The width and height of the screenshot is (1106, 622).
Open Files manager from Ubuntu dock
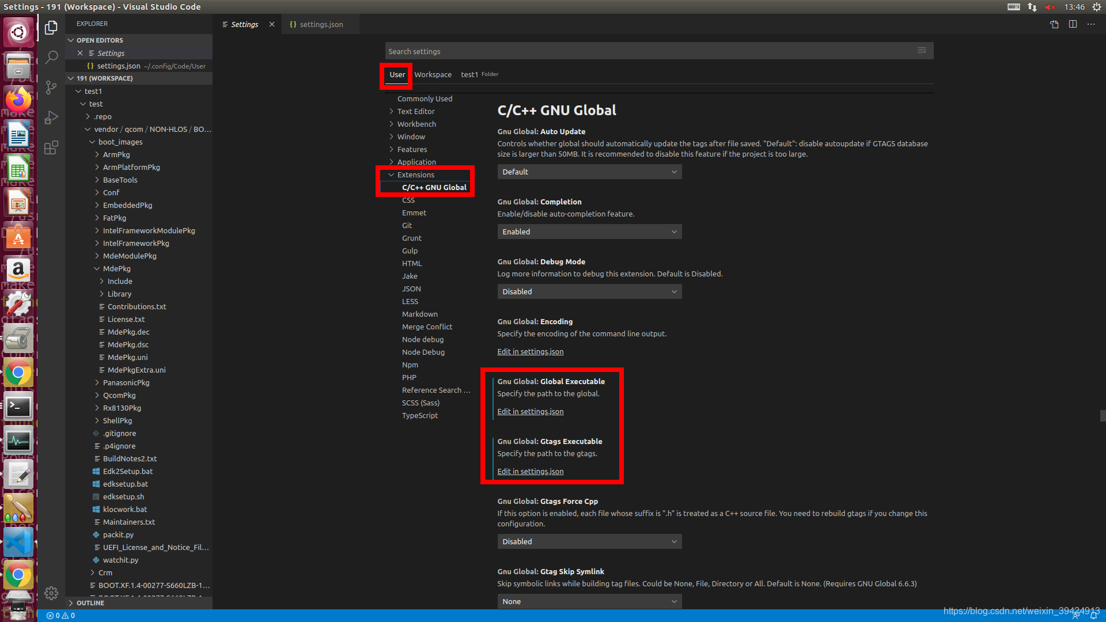(18, 66)
